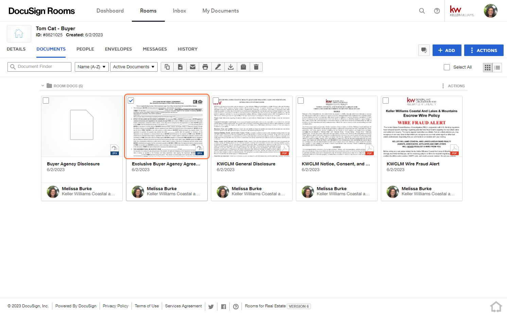Switch to the PEOPLE tab
507x326 pixels.
(85, 49)
